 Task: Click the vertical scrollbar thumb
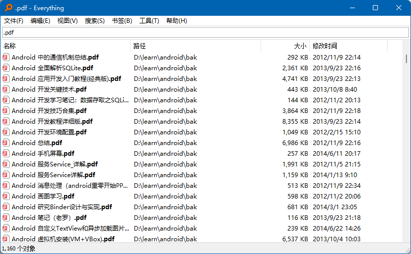pyautogui.click(x=406, y=59)
